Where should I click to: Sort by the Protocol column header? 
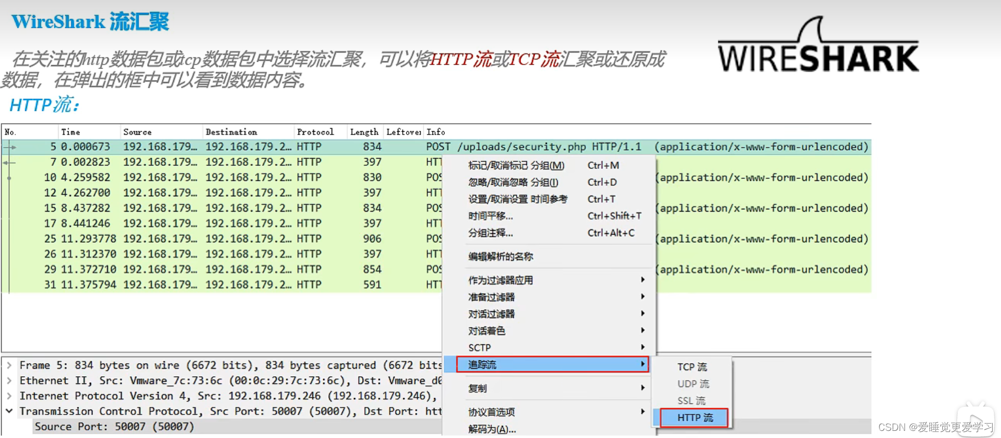pyautogui.click(x=320, y=132)
